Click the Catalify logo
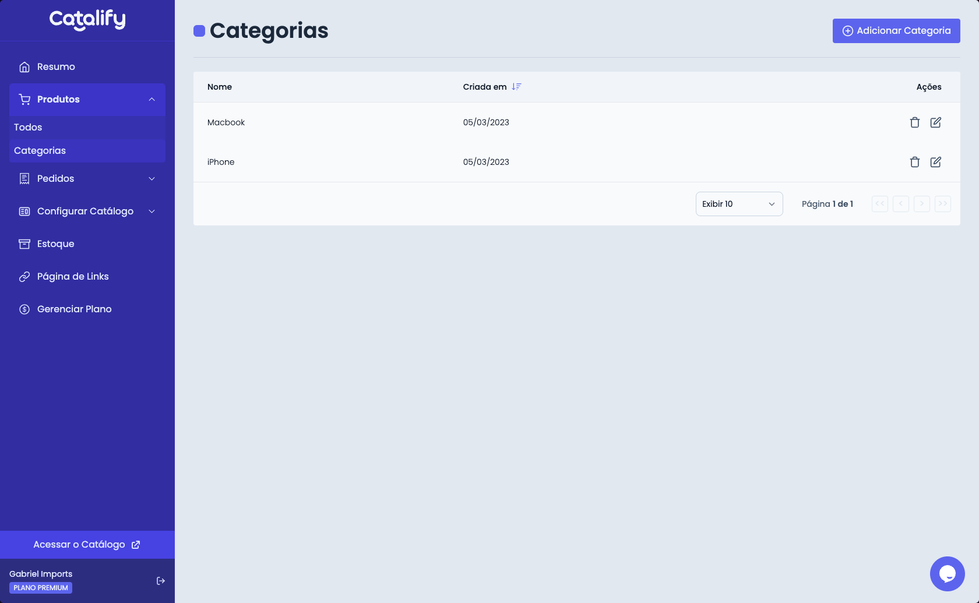This screenshot has width=979, height=603. point(87,20)
